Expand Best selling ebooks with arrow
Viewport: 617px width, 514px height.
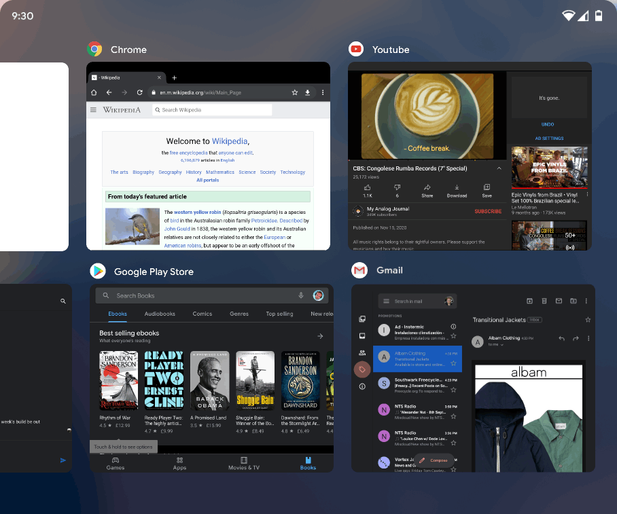(320, 336)
